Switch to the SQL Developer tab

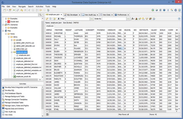72,15
